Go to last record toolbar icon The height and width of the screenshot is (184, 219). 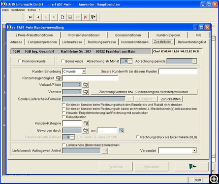(x=54, y=17)
